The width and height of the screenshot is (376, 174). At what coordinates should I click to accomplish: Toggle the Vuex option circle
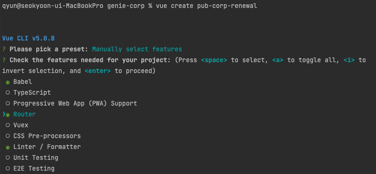coord(8,125)
